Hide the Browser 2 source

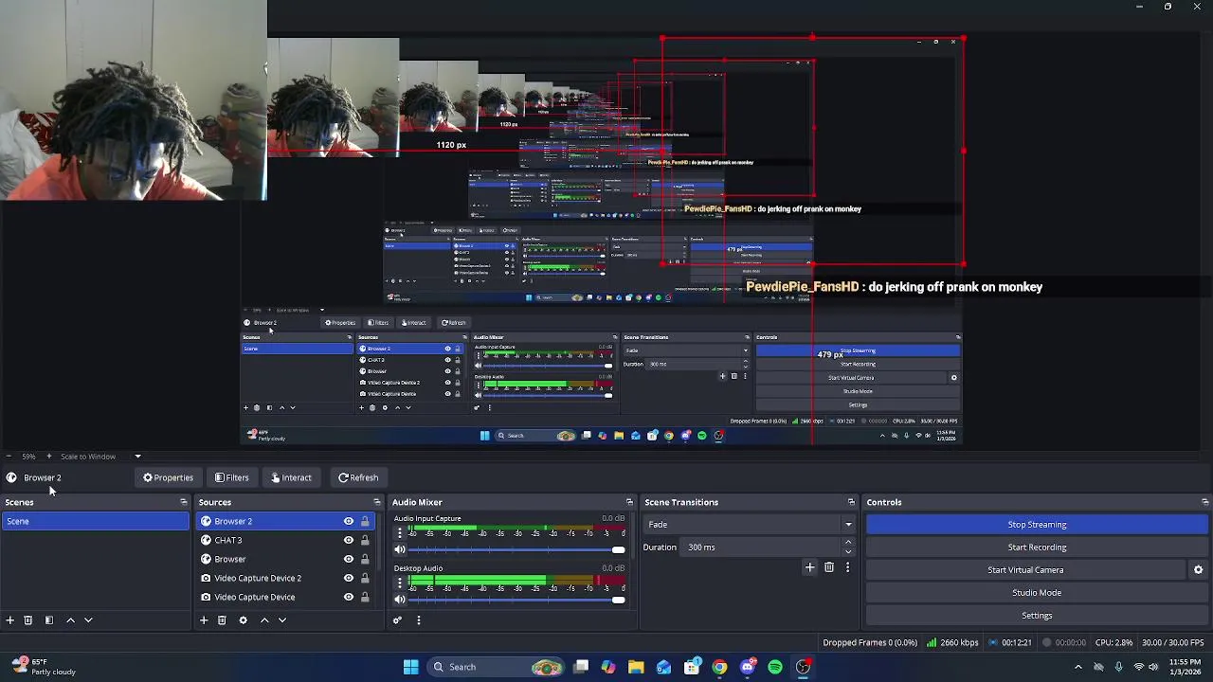[x=349, y=521]
